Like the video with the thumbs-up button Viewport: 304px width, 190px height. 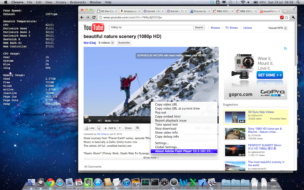90,128
